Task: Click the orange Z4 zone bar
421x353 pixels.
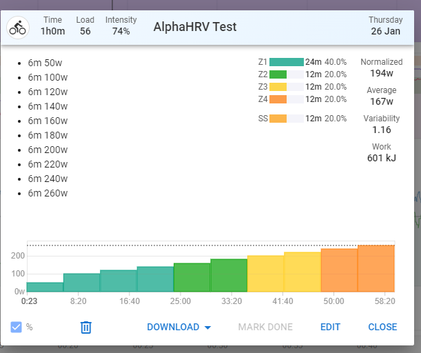Action: 278,99
